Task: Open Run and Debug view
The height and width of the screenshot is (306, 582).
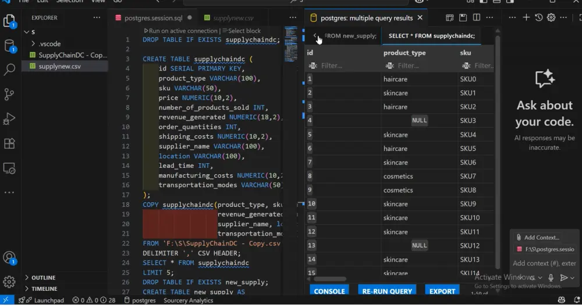Action: [9, 118]
